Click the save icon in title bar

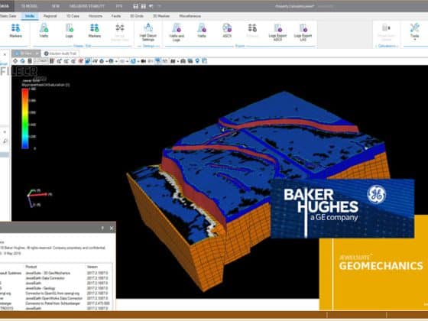[x=136, y=6]
